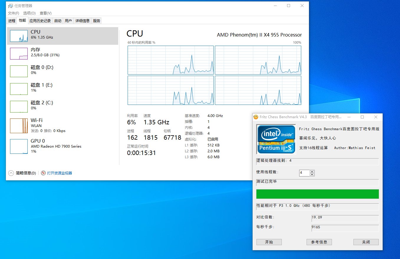Click the 逻辑处理器找到: 4 text
Viewport: 400px width, 259px height.
[x=274, y=161]
